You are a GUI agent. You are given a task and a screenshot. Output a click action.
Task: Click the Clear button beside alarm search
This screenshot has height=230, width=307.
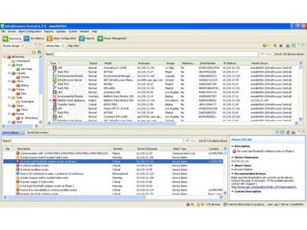coord(191,141)
